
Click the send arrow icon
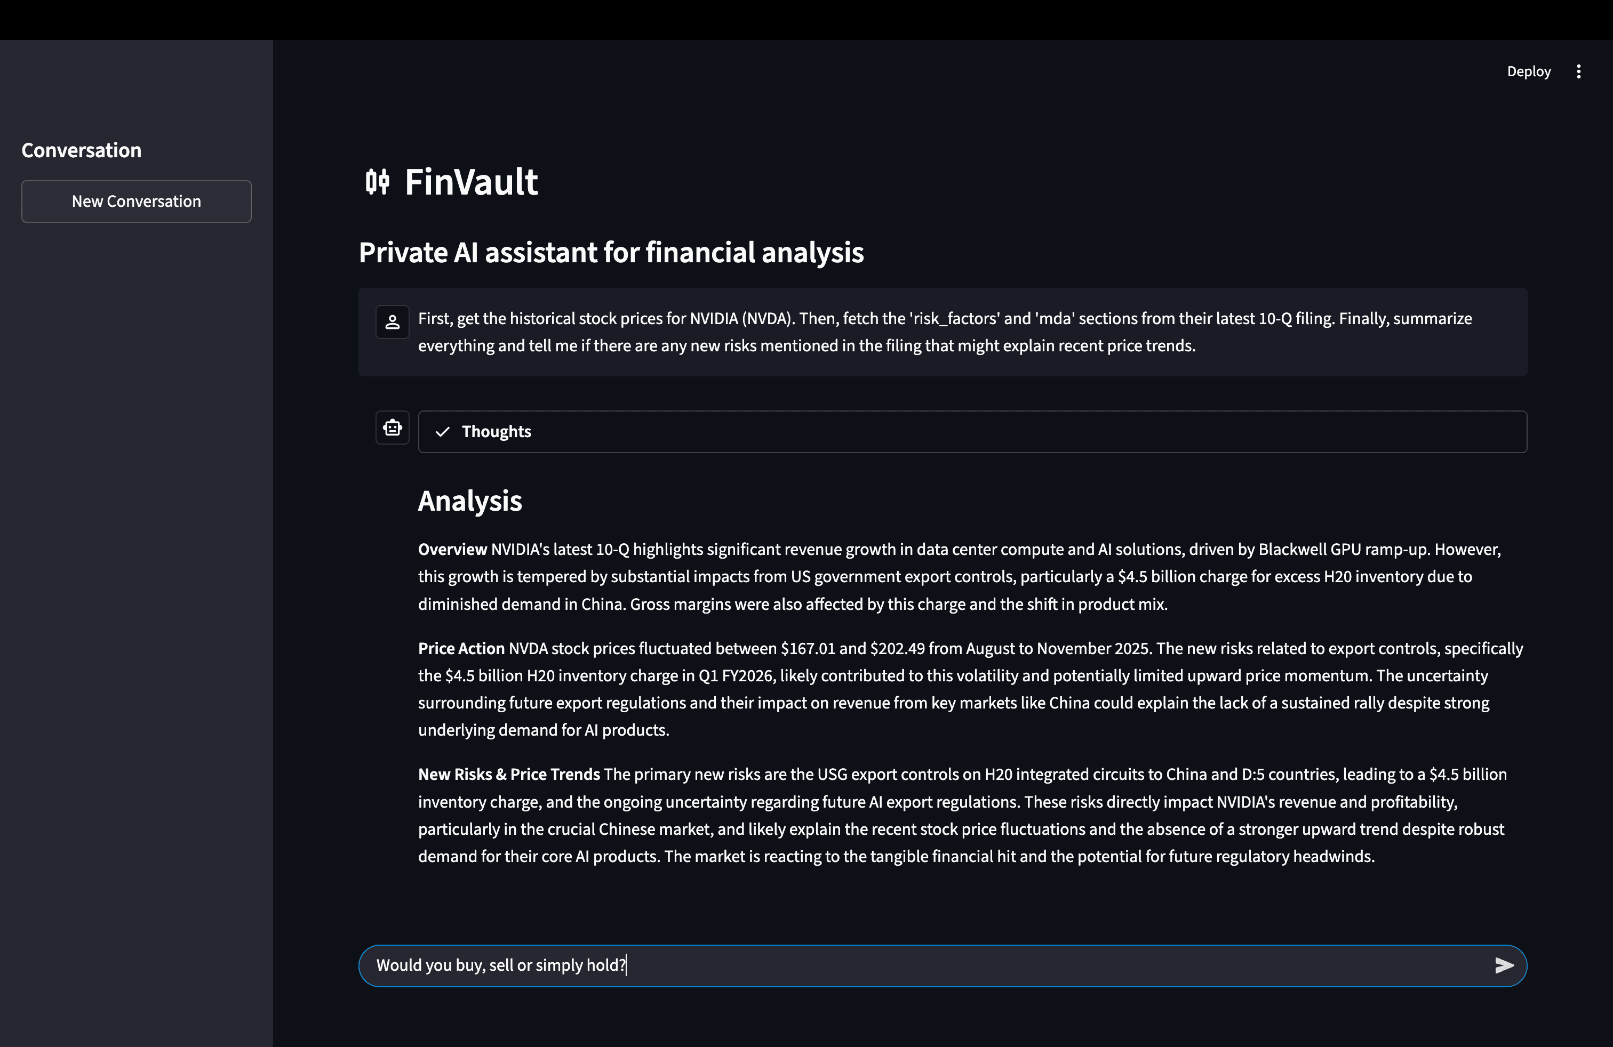[x=1503, y=965]
